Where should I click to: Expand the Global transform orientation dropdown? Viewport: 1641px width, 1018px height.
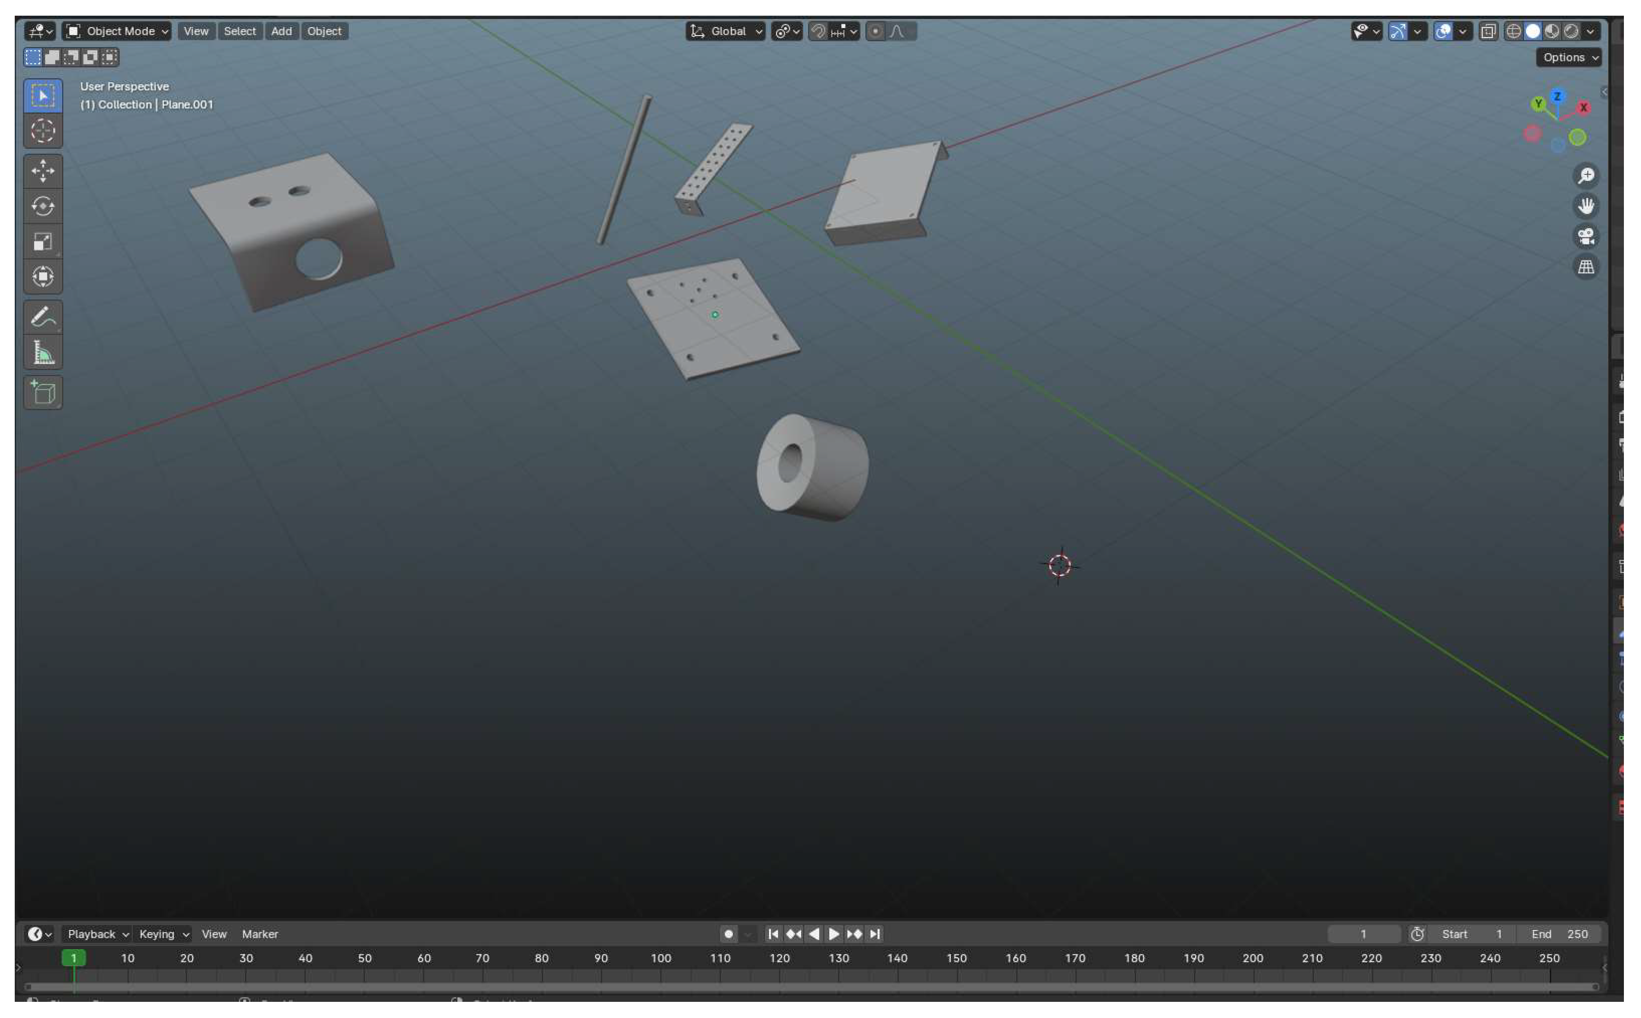click(x=726, y=31)
